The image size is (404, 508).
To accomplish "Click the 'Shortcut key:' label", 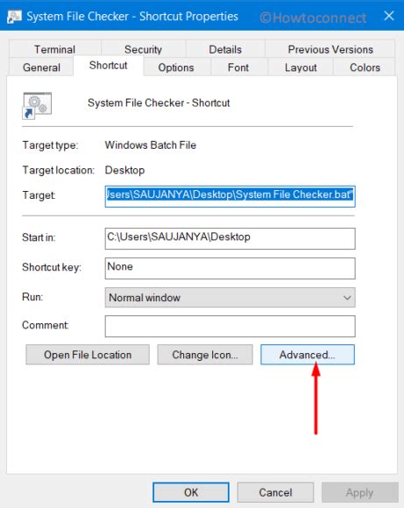I will click(x=52, y=267).
